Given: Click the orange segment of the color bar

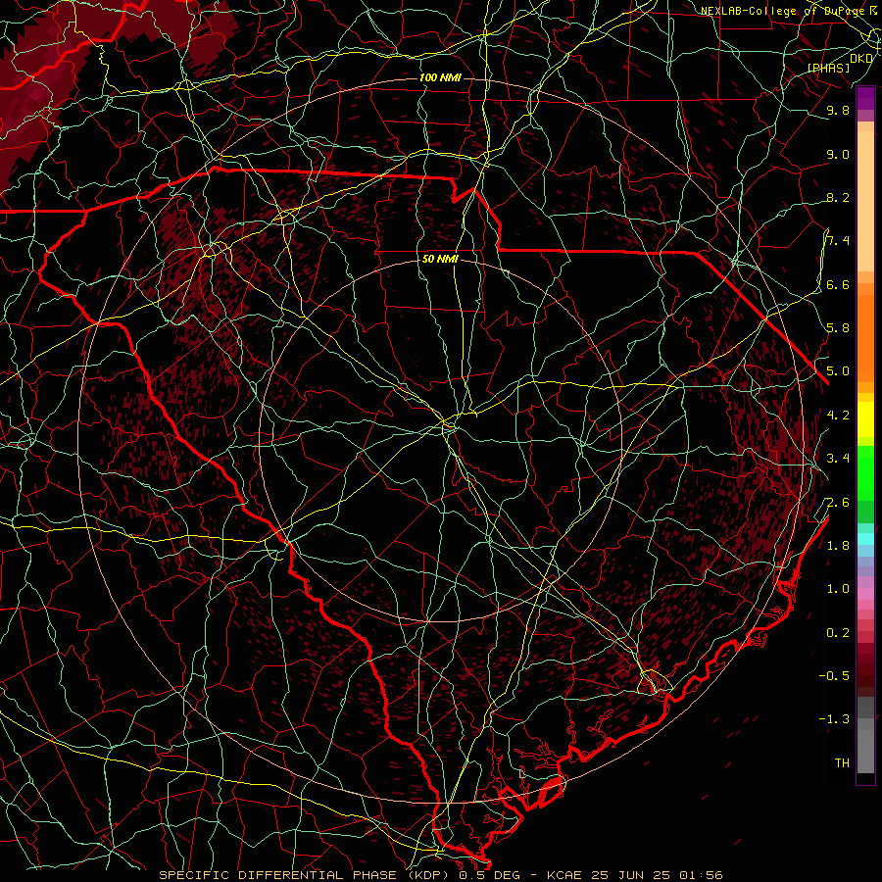Looking at the screenshot, I should (x=865, y=337).
